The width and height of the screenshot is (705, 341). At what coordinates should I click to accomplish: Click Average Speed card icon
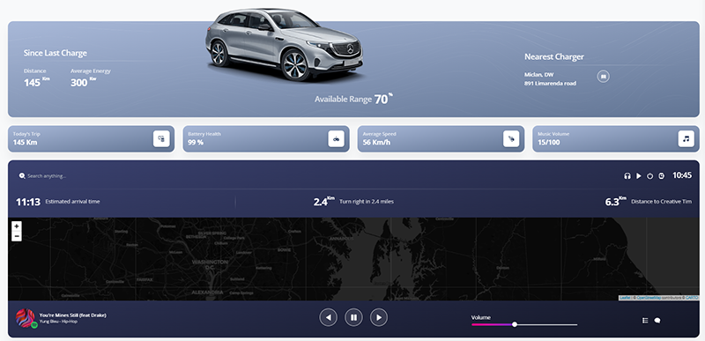click(511, 139)
